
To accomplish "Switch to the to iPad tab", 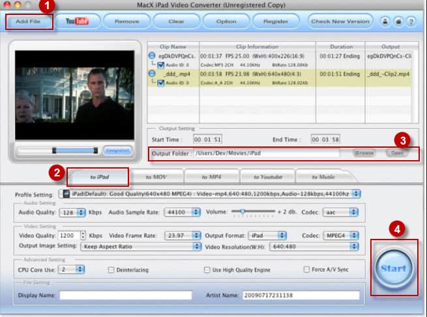I will coord(99,177).
